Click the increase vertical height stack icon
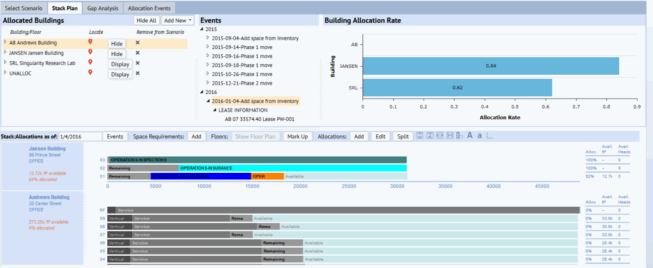The image size is (653, 268). (x=420, y=136)
